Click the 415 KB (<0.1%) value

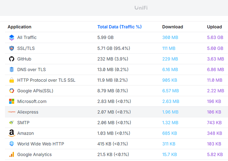tap(113, 144)
